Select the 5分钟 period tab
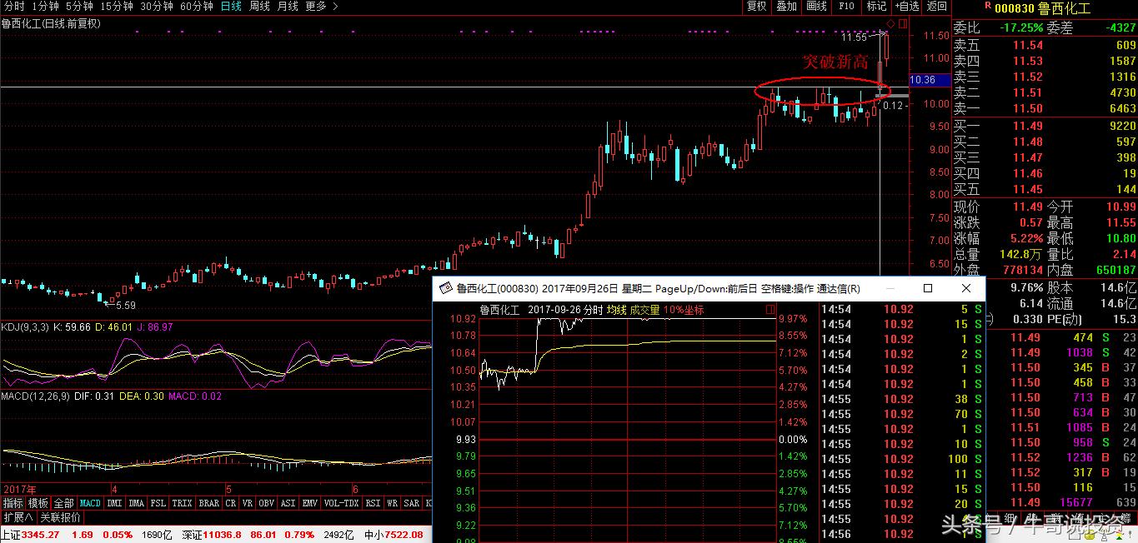The width and height of the screenshot is (1138, 543). coord(79,6)
